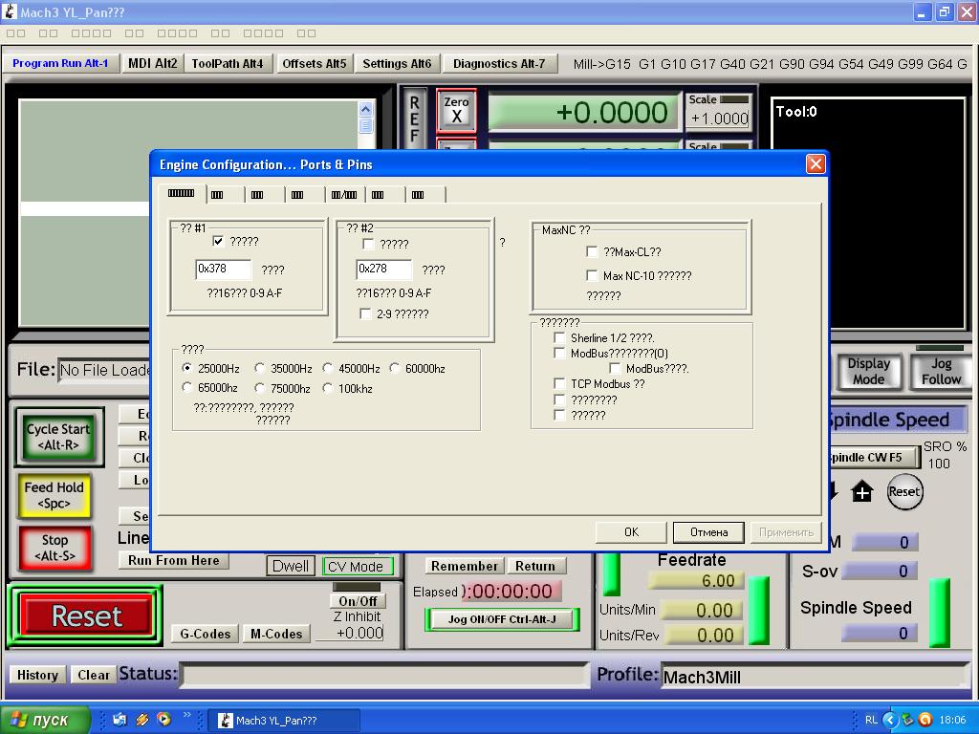Click OK in Engine Configuration dialog
Image resolution: width=979 pixels, height=734 pixels.
click(631, 532)
